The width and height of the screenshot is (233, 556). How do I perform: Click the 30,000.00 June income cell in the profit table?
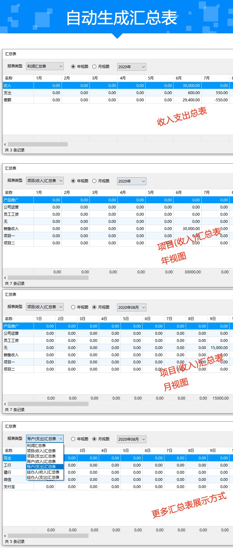click(x=187, y=85)
